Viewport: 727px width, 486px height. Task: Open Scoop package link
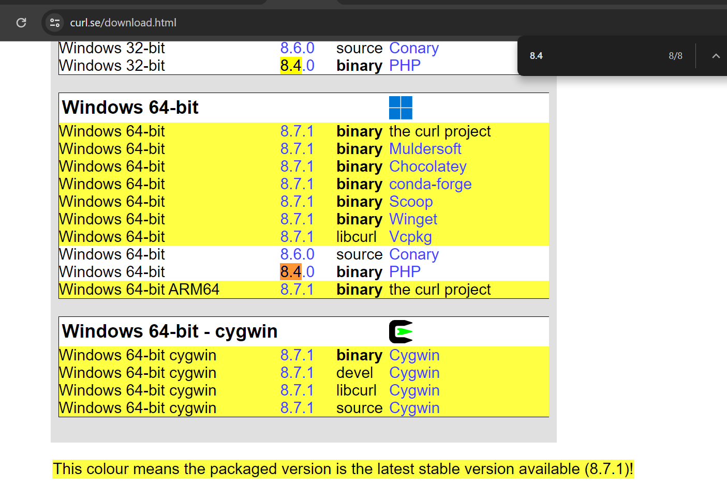tap(411, 202)
